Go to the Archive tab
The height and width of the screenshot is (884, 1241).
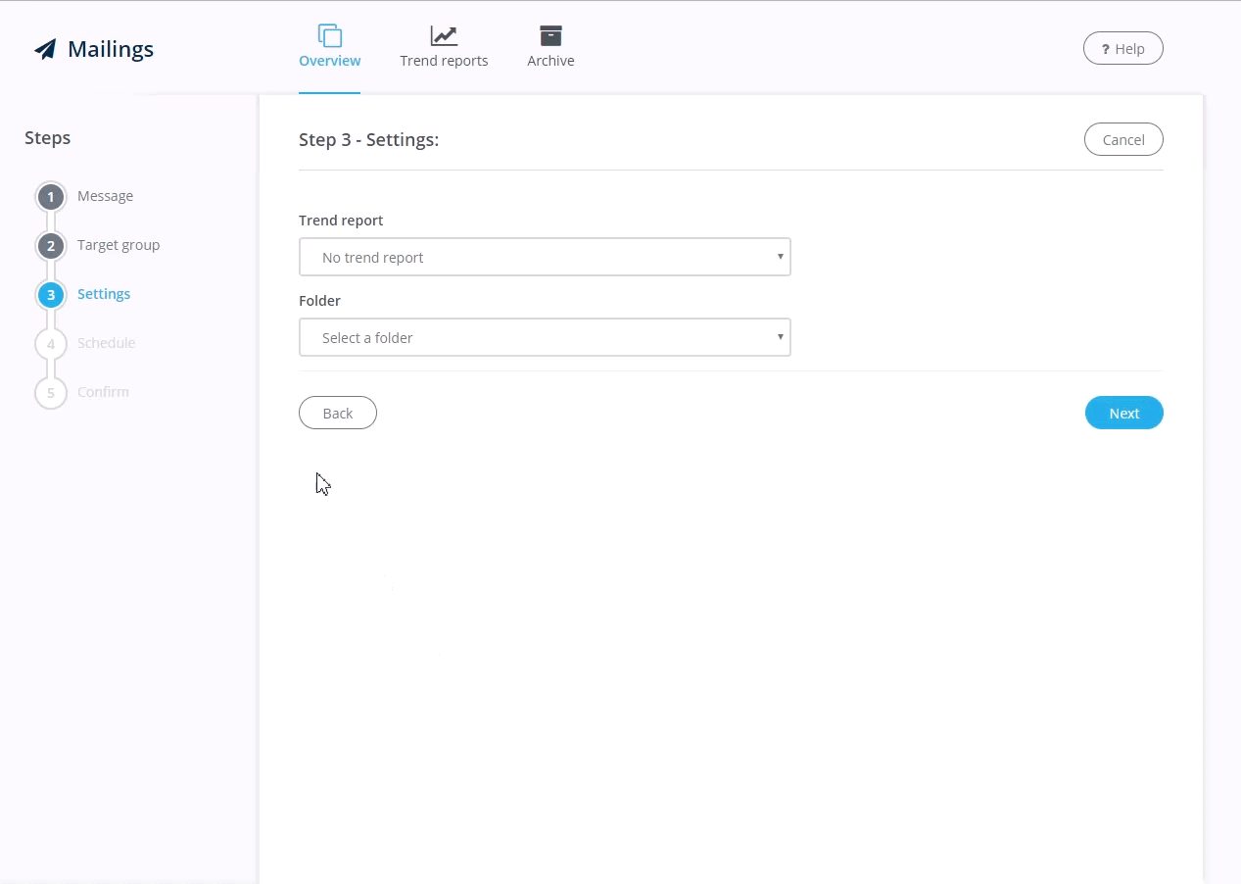tap(550, 61)
